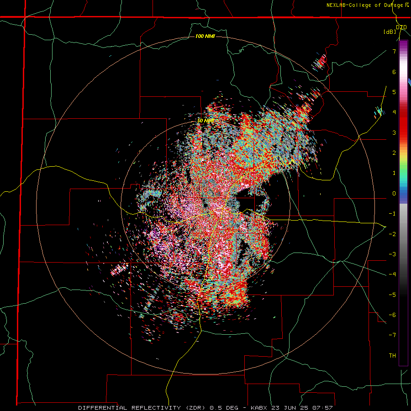Image resolution: width=411 pixels, height=411 pixels.
Task: Click the -7 value on color scale
Action: coord(392,335)
